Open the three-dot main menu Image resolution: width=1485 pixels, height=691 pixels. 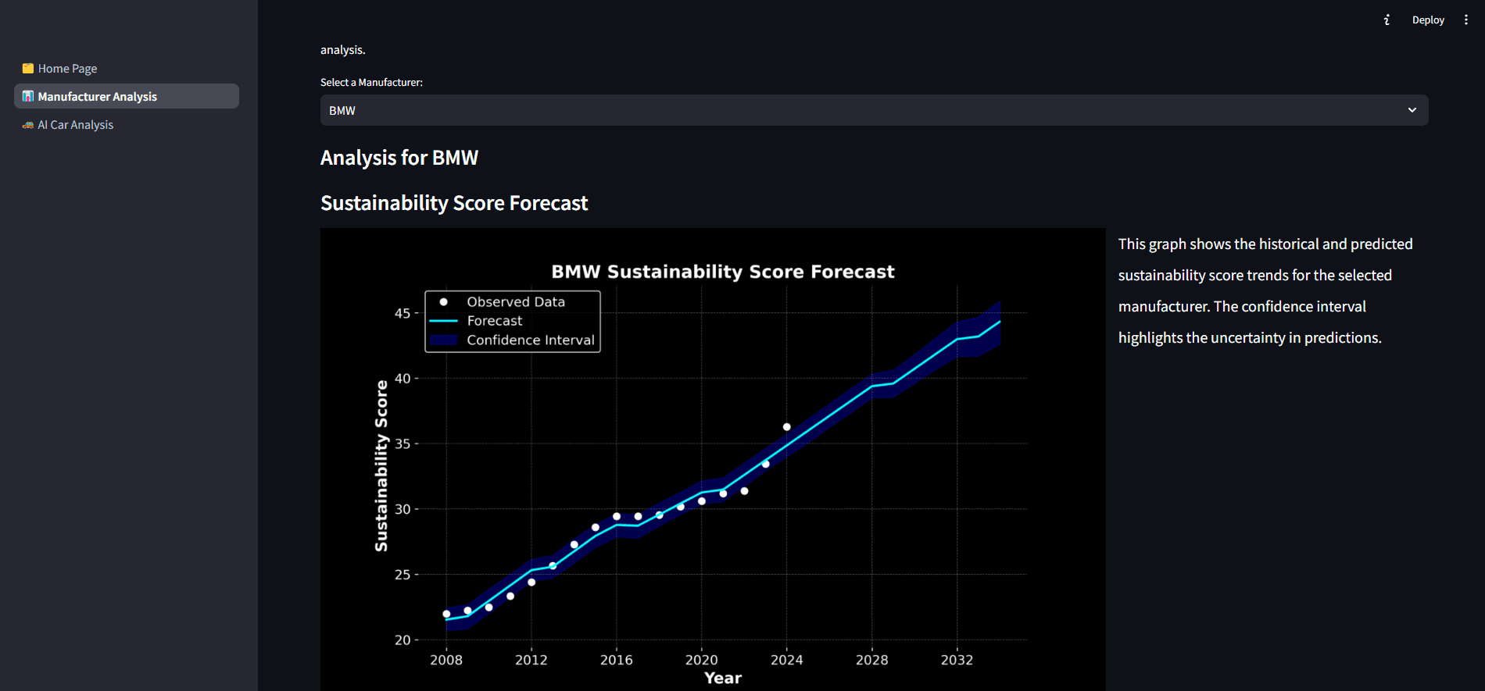tap(1466, 20)
